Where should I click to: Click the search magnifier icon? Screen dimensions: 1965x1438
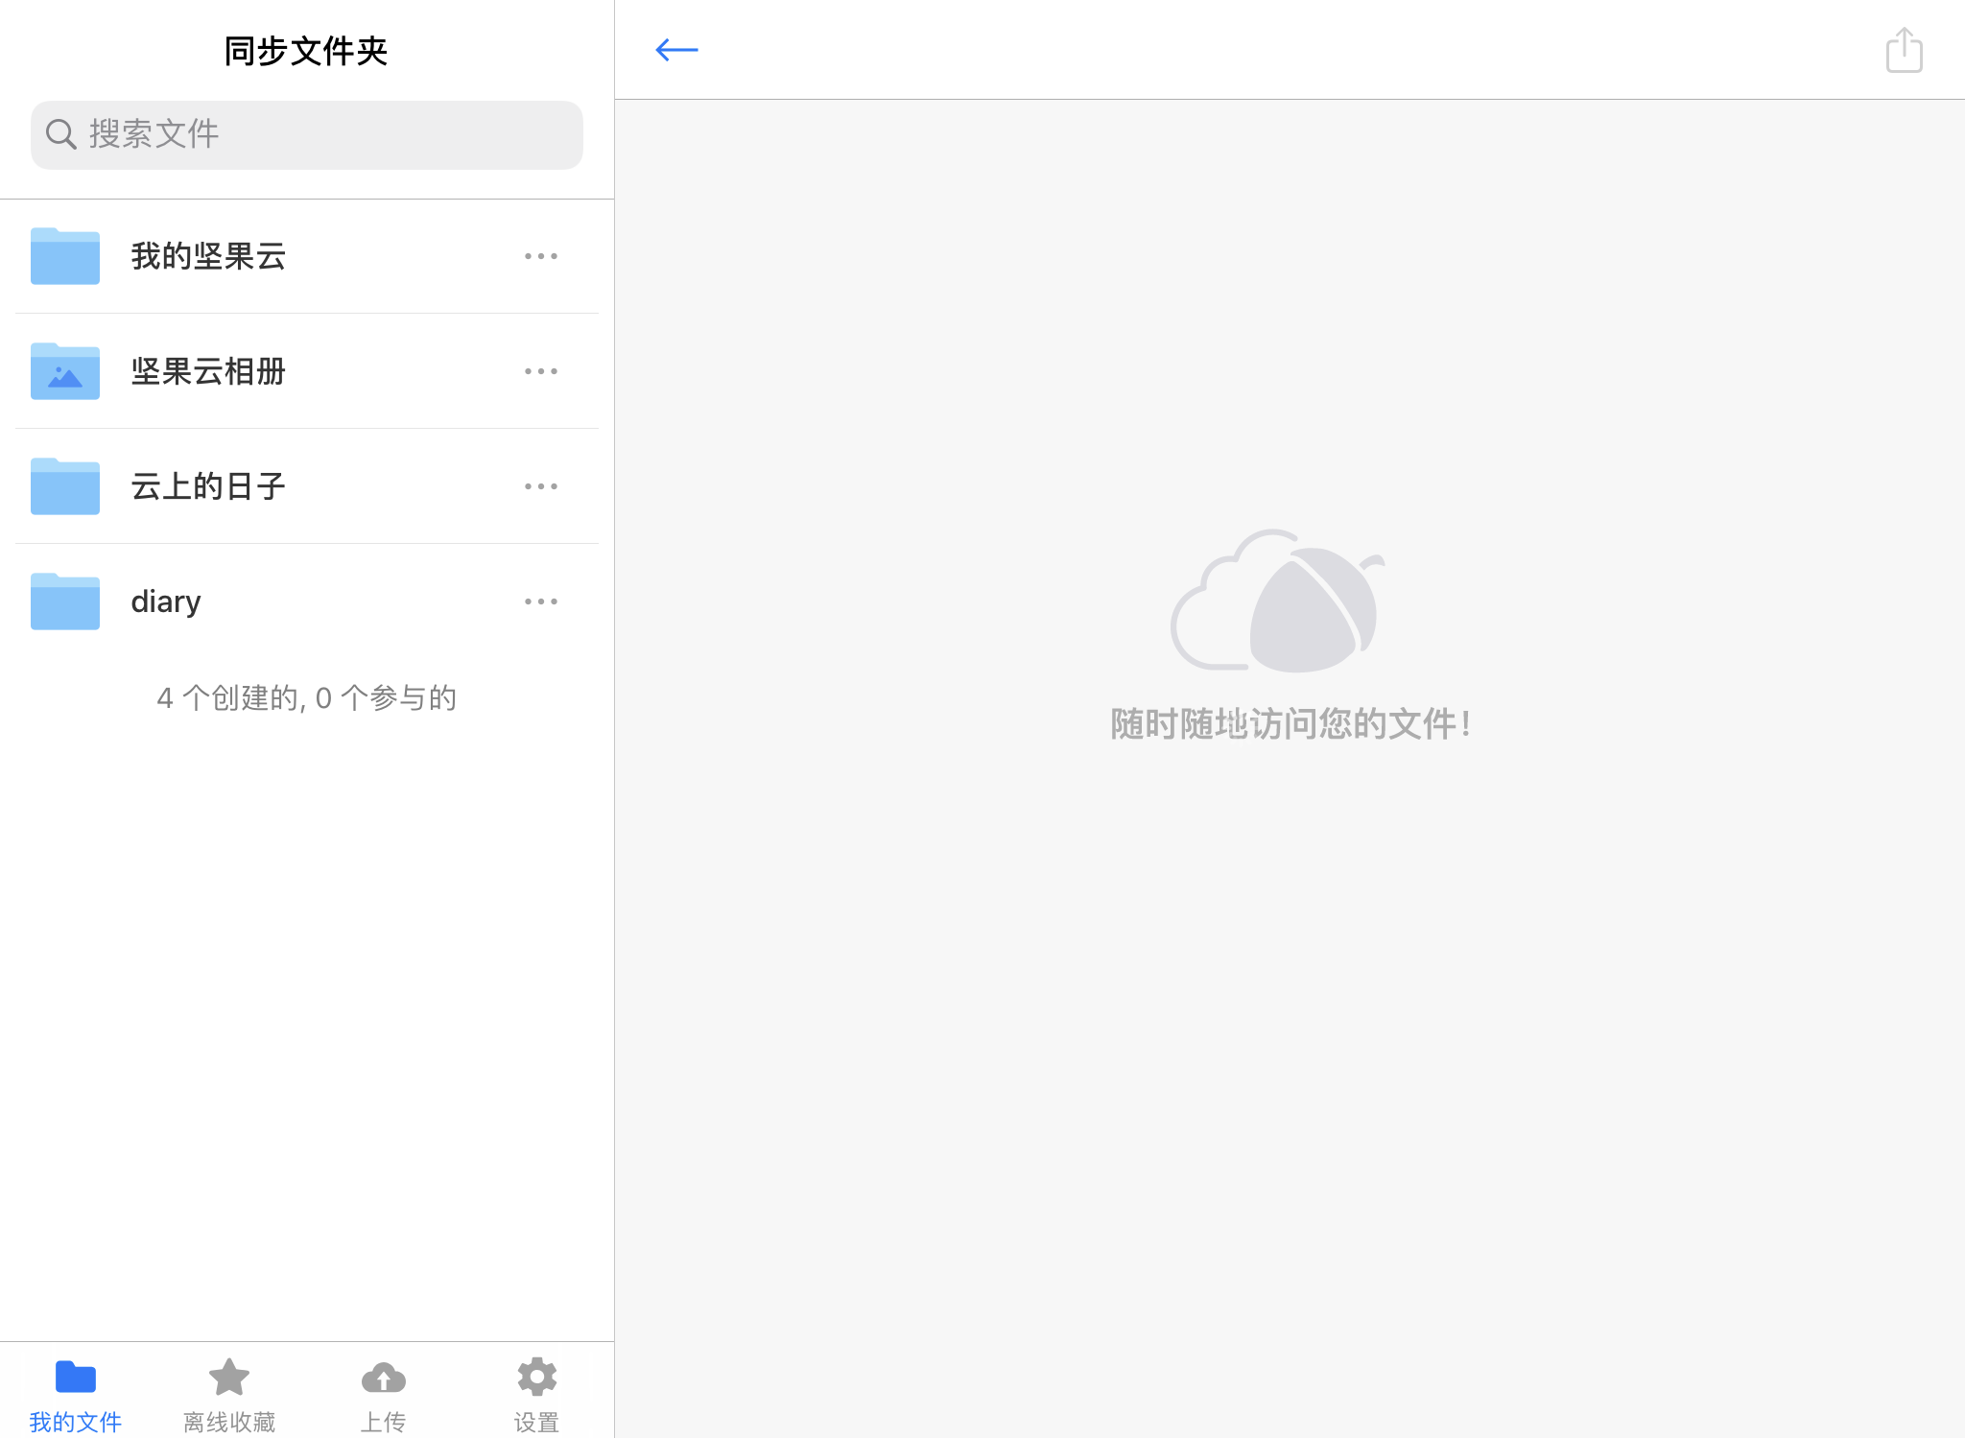[61, 134]
